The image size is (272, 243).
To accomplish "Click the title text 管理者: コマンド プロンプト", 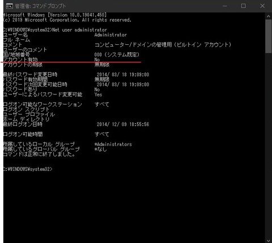I will pos(41,6).
